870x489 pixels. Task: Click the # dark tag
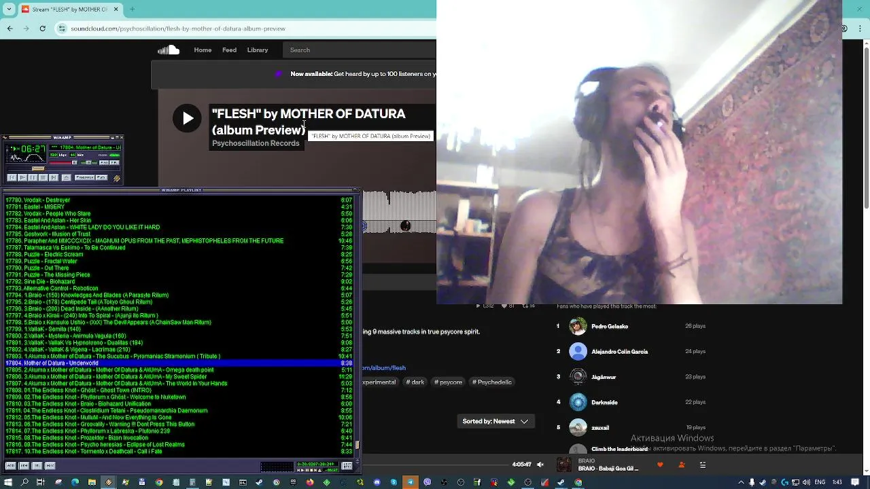[x=415, y=382]
